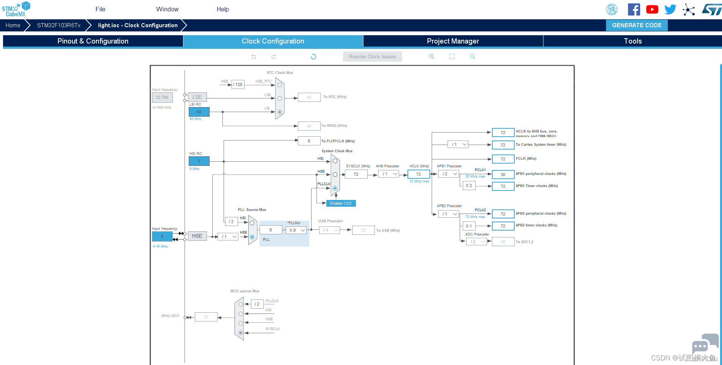
Task: Click the ST community network icon
Action: point(689,9)
